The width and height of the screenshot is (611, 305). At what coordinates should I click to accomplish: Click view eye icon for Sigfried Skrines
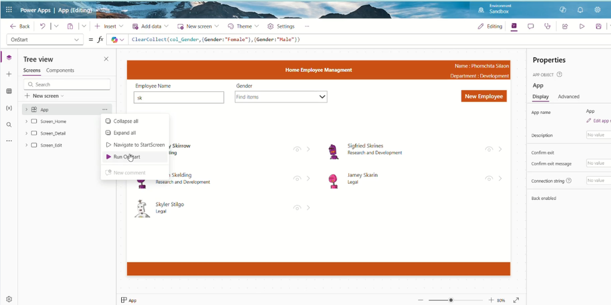(x=489, y=149)
